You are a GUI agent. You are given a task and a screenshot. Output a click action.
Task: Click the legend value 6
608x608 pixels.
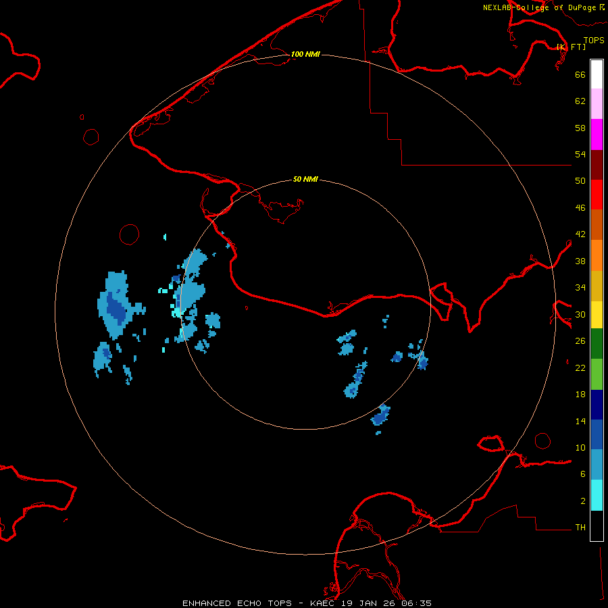click(x=583, y=474)
